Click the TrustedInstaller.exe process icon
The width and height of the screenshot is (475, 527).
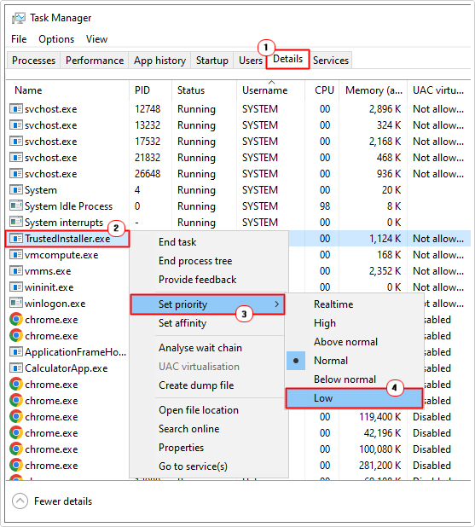(x=16, y=238)
